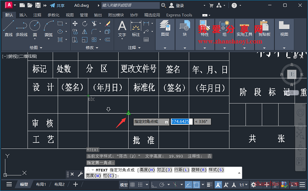Switch to the 布局2 layout tab
The height and width of the screenshot is (191, 308).
coord(59,184)
